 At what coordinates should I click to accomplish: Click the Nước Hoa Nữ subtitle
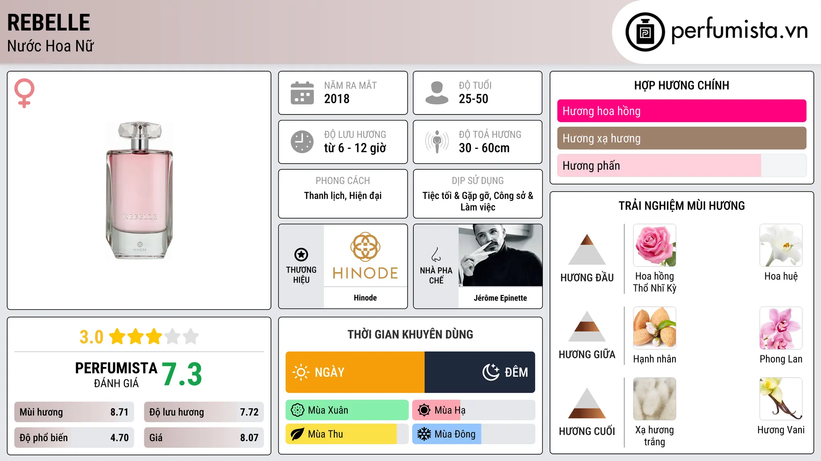pos(51,46)
